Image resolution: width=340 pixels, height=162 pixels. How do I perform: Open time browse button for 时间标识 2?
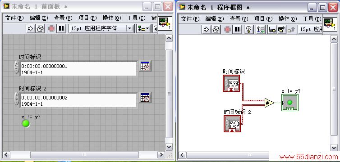145,98
